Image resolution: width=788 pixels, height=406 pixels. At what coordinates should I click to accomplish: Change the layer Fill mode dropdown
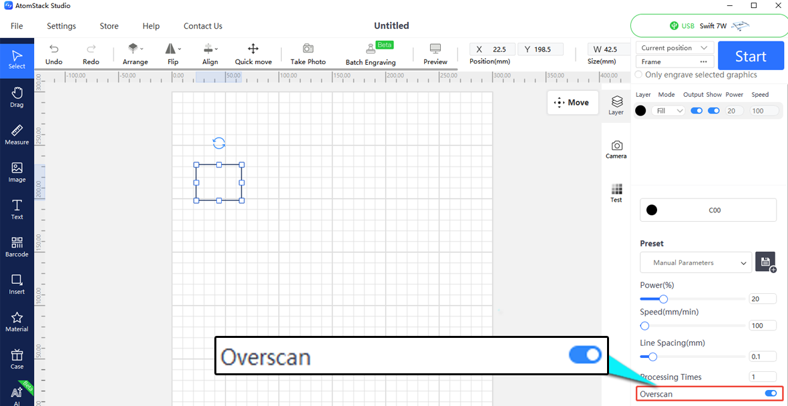(668, 111)
